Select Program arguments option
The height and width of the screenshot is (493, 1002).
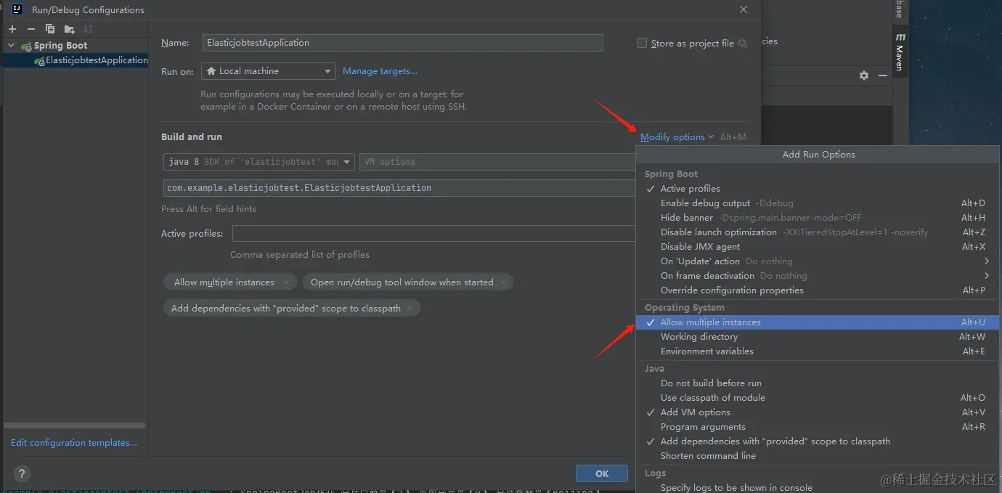(818, 427)
